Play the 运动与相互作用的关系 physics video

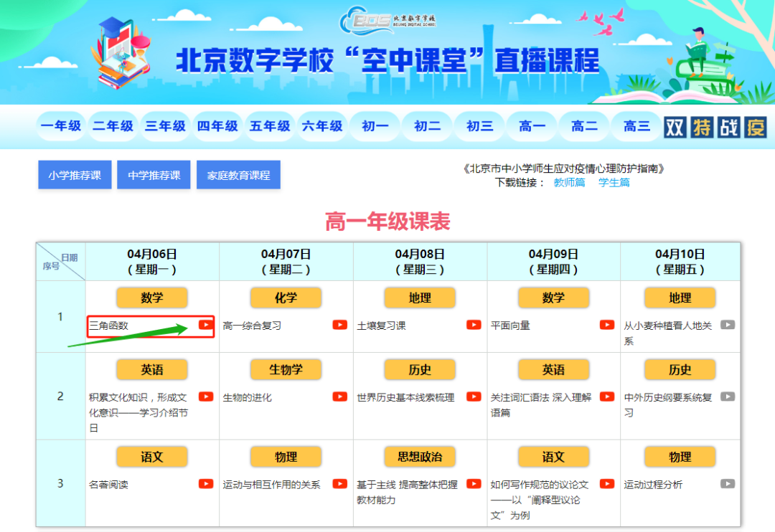pyautogui.click(x=339, y=484)
